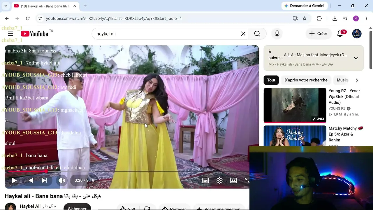Image resolution: width=373 pixels, height=210 pixels.
Task: Select the partially visible Musique chip
Action: tap(342, 80)
